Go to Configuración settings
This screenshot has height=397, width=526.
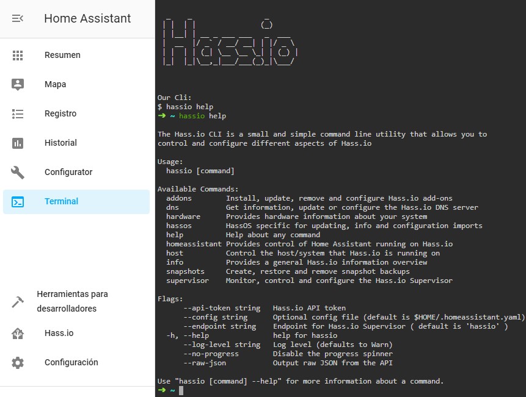pyautogui.click(x=76, y=362)
